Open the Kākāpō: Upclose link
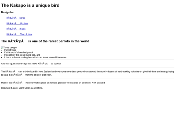Viewport: 175px width, 131px height. (17, 23)
